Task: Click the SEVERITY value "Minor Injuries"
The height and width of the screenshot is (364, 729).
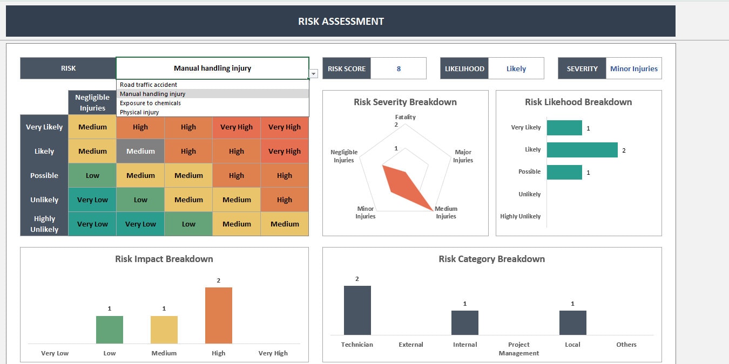Action: tap(634, 68)
